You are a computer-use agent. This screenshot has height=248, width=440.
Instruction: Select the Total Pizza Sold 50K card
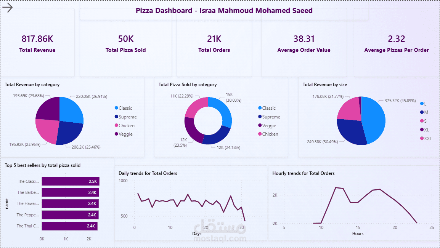126,43
